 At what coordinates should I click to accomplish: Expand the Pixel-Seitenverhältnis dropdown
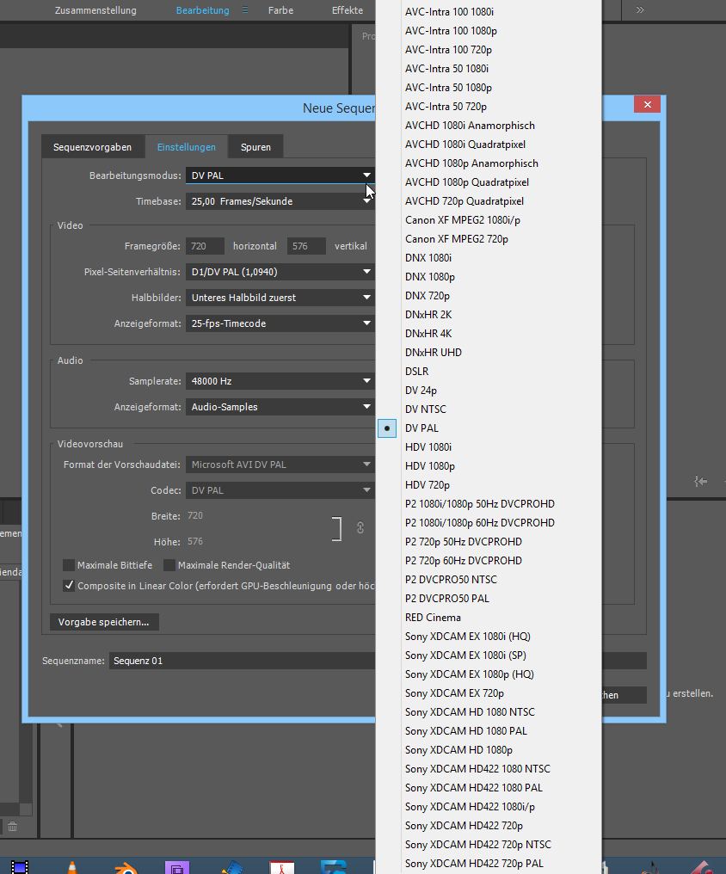280,272
